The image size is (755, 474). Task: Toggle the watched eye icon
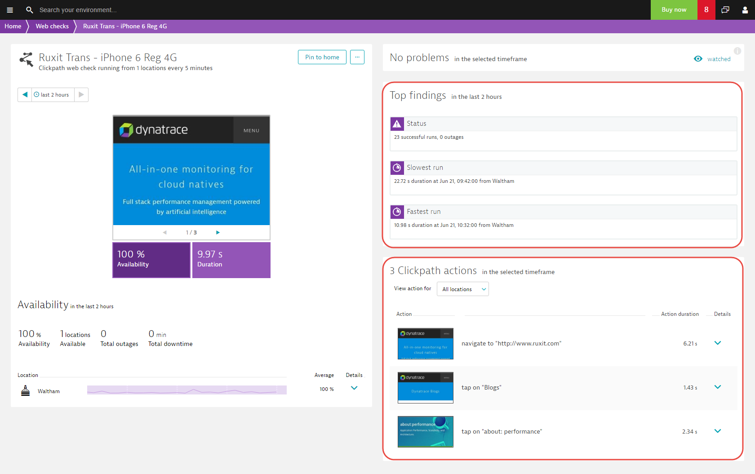[x=698, y=59]
